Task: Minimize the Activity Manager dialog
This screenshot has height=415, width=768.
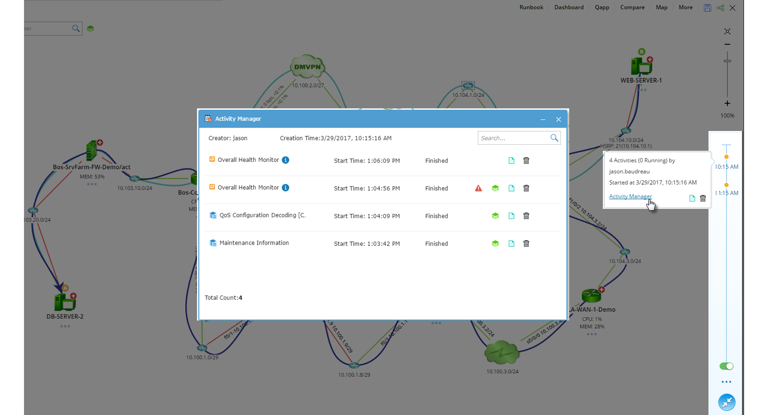Action: (543, 119)
